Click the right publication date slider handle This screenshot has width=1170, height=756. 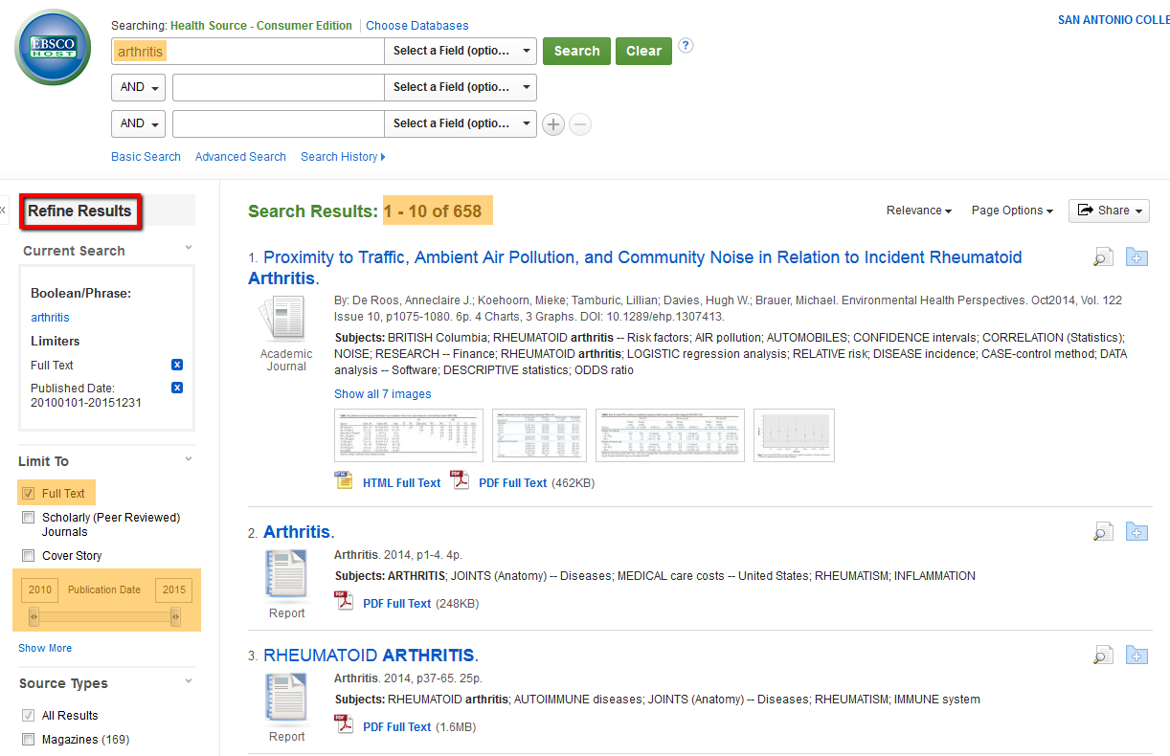click(x=175, y=618)
